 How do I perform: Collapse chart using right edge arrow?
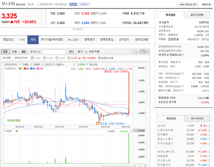pos(146,113)
